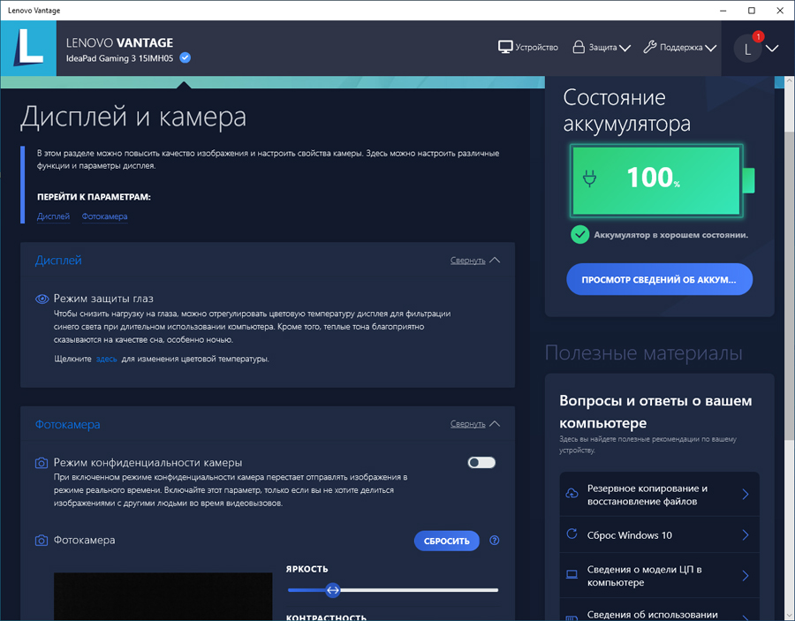Click the monitor icon for Устройство
The width and height of the screenshot is (795, 621).
(505, 47)
